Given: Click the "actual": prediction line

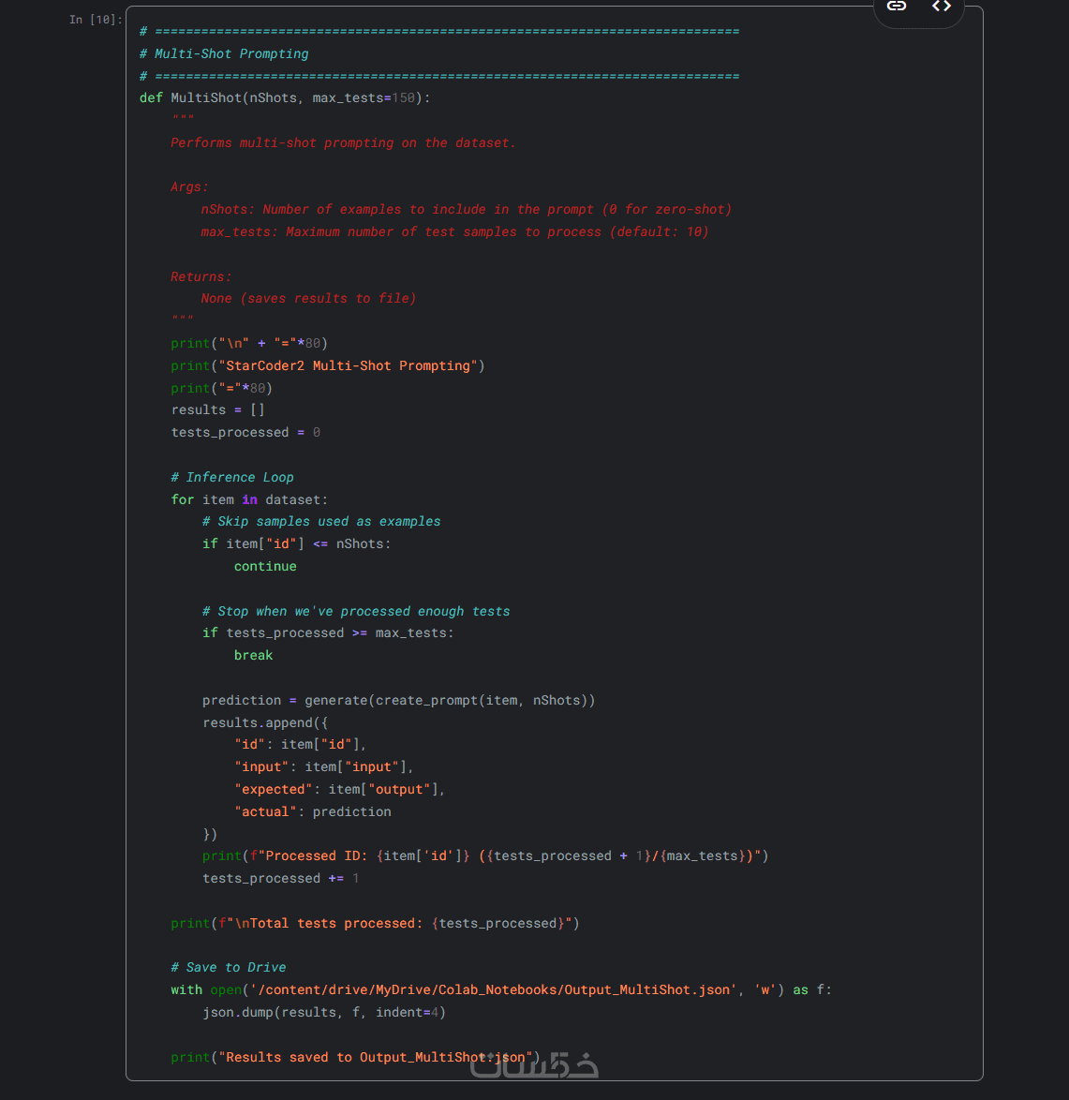Looking at the screenshot, I should point(313,811).
